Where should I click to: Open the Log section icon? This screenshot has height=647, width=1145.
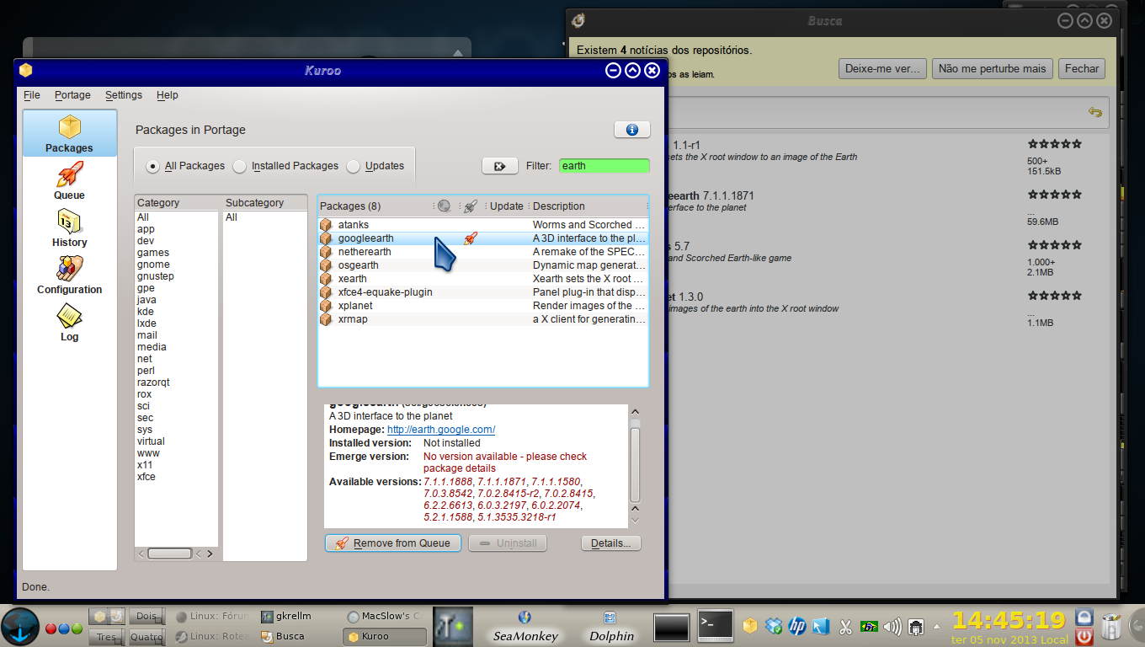point(69,316)
